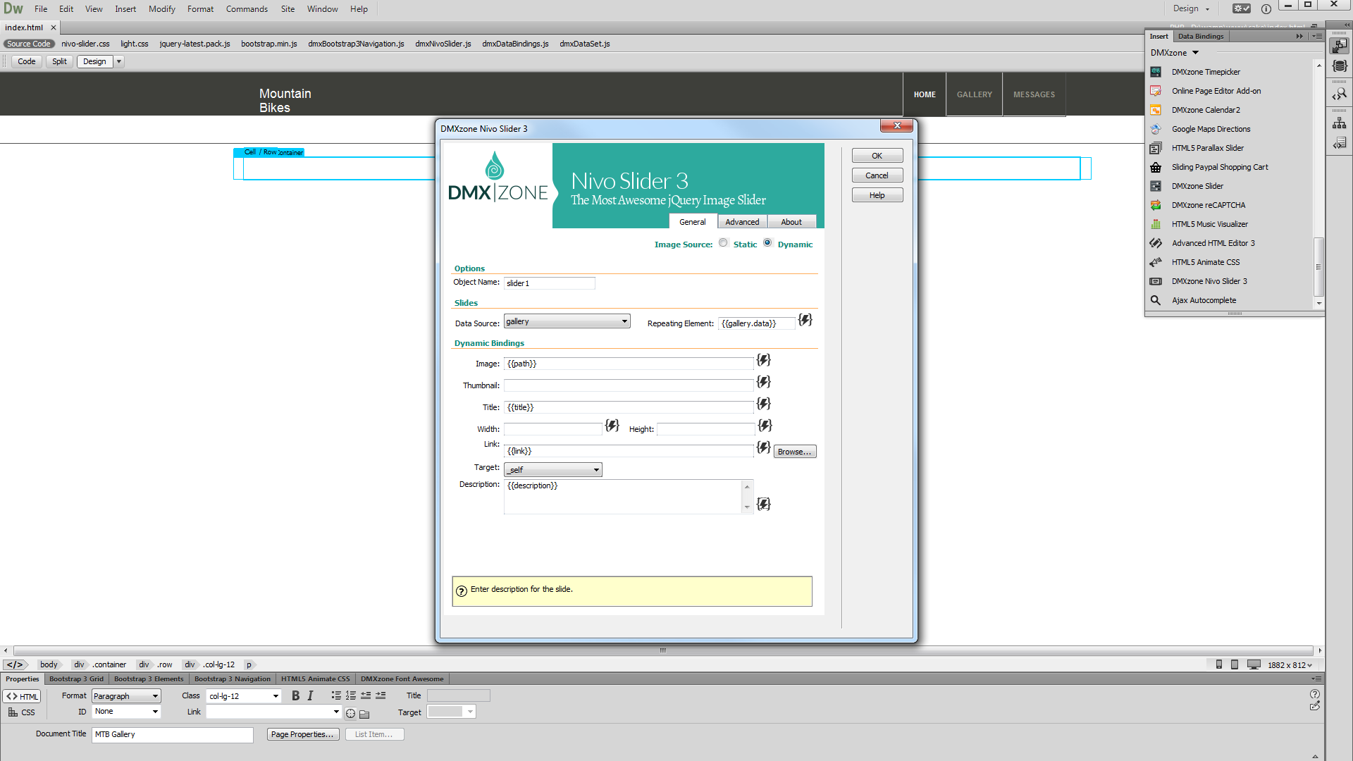Switch to the About tab in dialog
The image size is (1353, 761).
click(791, 222)
